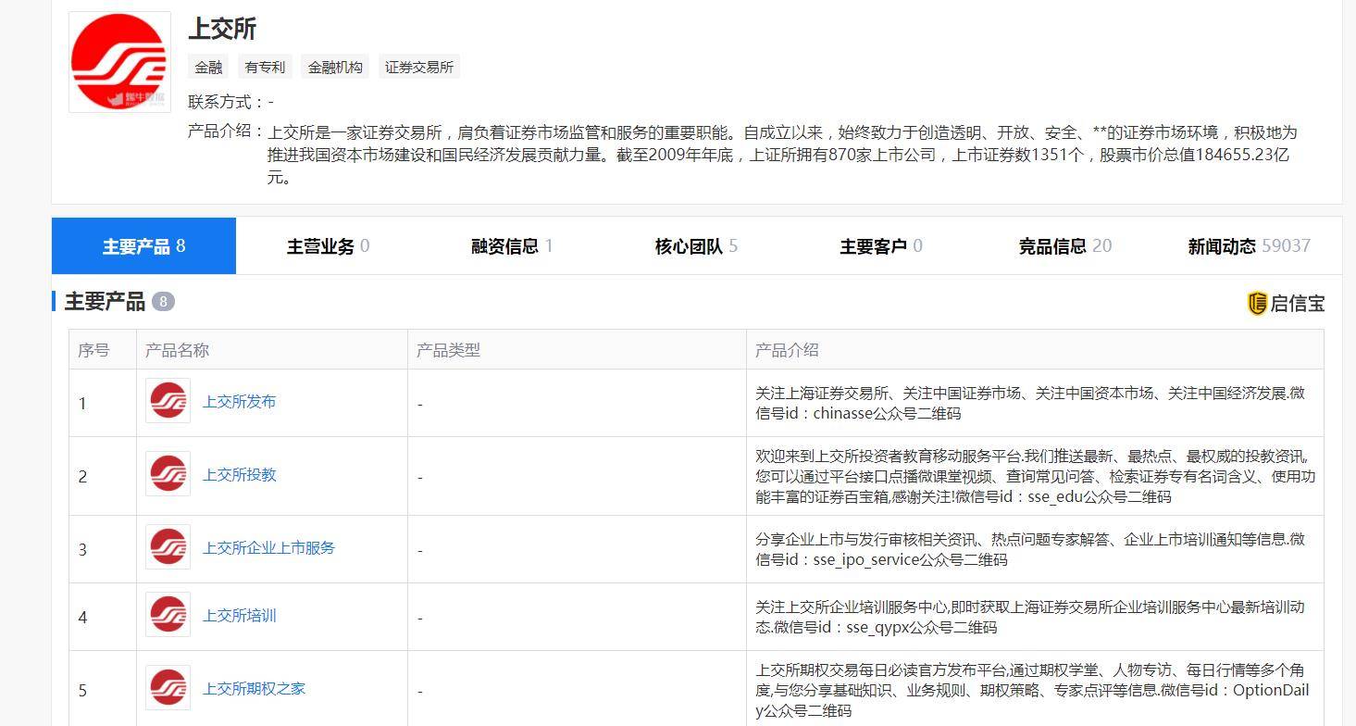
Task: Click serial number 5 in the table
Action: point(82,691)
